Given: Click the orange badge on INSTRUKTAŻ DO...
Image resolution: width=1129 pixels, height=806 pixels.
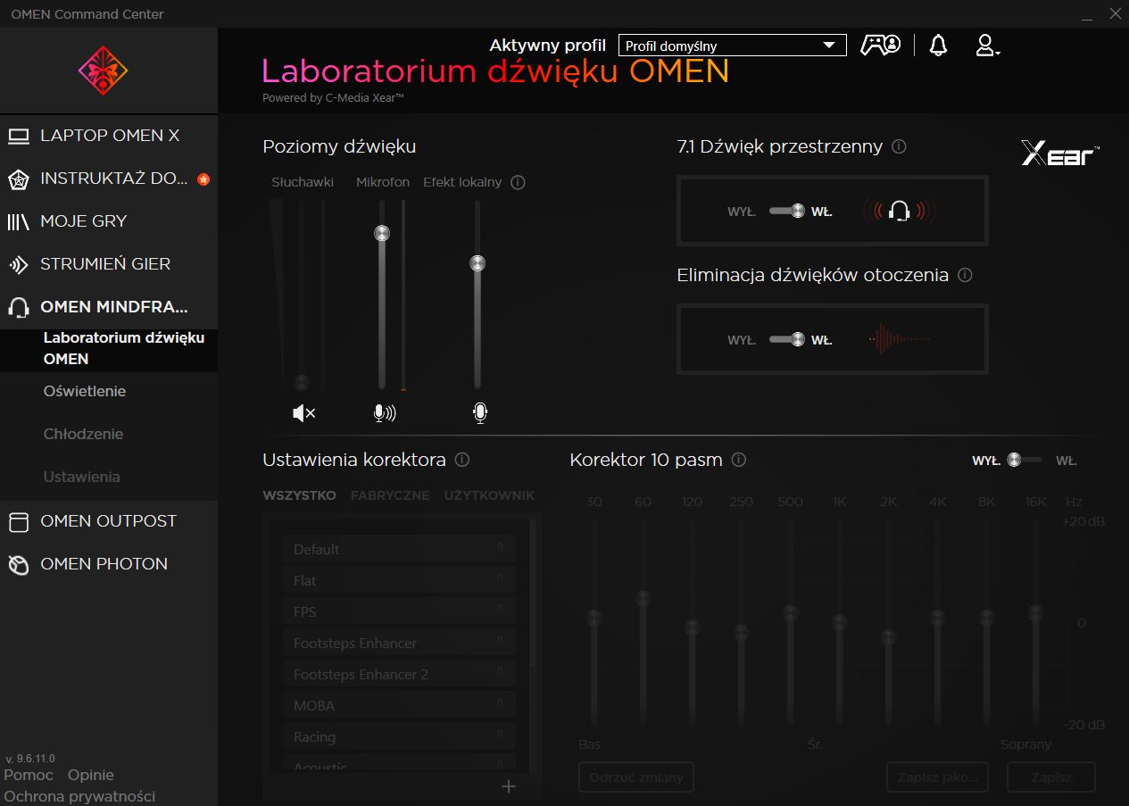Looking at the screenshot, I should click(203, 179).
